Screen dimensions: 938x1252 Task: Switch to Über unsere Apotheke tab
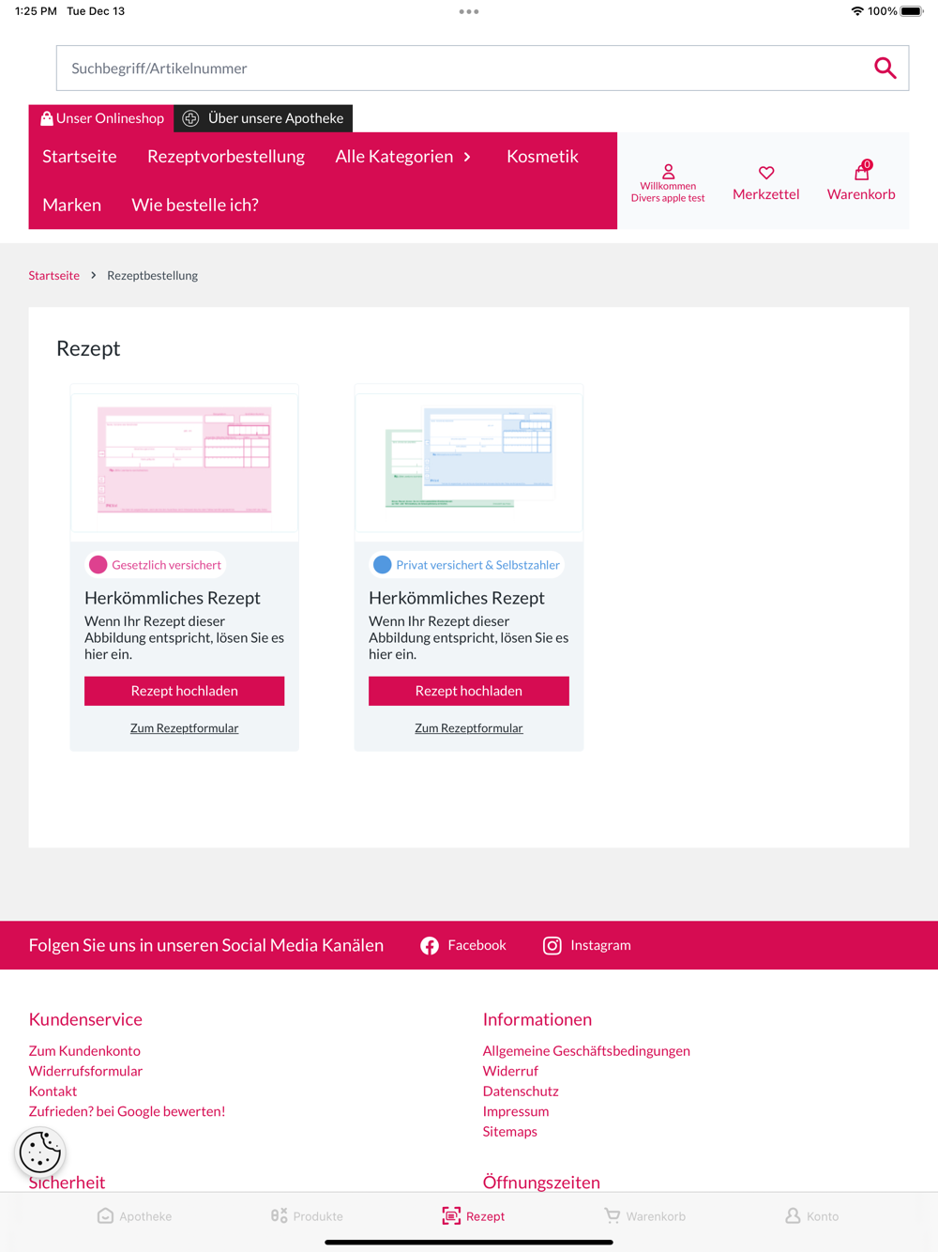[x=264, y=118]
